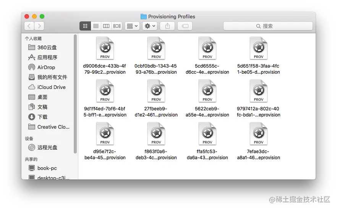Click file name 7efae3dc-a8a1-46...eprovision
This screenshot has height=210, width=337.
point(258,155)
